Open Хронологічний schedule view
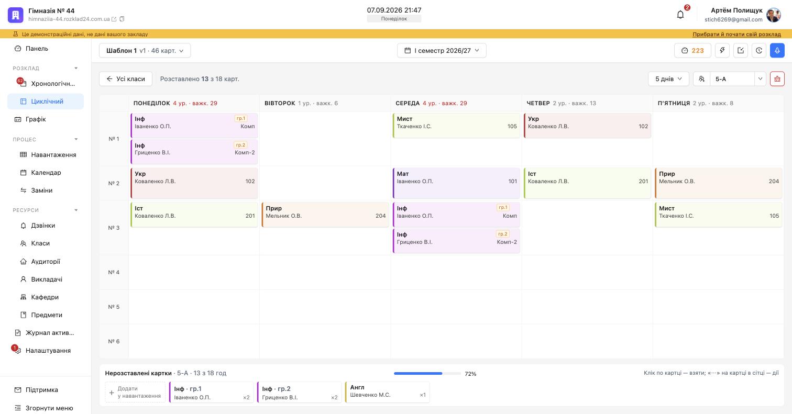 tap(46, 84)
